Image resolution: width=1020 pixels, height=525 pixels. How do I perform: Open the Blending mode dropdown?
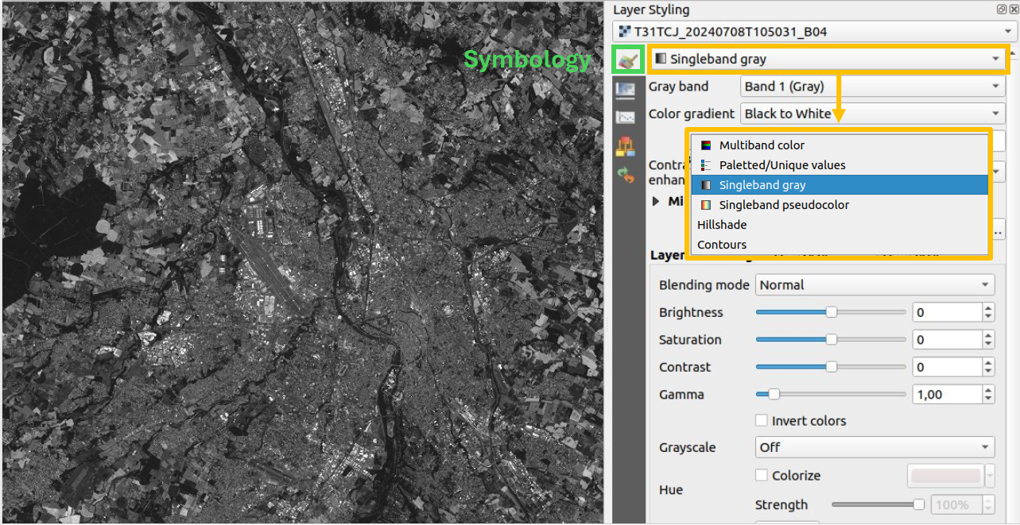(x=874, y=285)
